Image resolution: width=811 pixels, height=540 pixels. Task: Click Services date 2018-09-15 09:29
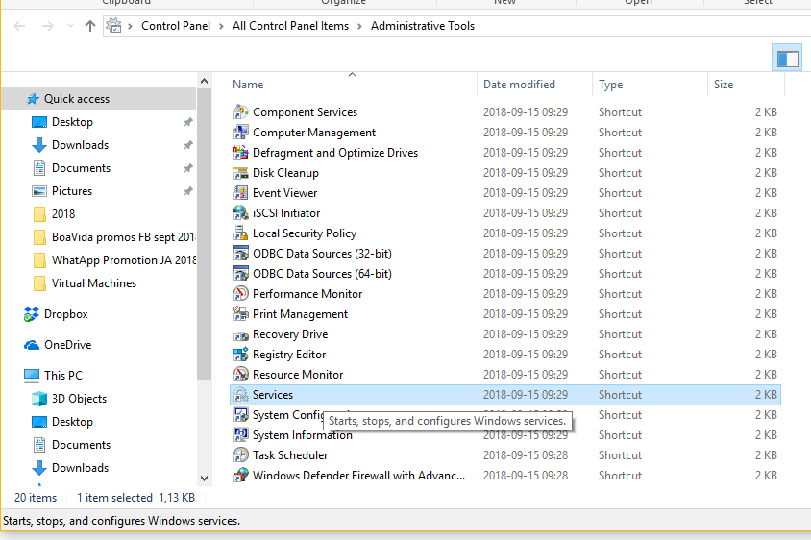click(526, 395)
